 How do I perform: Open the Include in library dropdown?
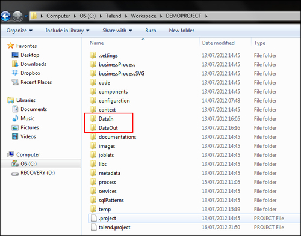[67, 31]
